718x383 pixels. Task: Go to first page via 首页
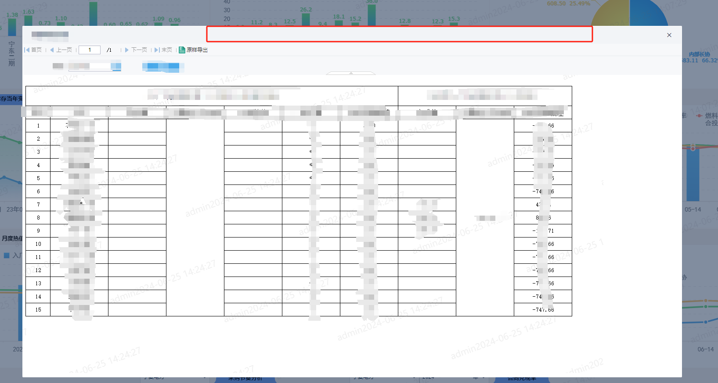[33, 50]
